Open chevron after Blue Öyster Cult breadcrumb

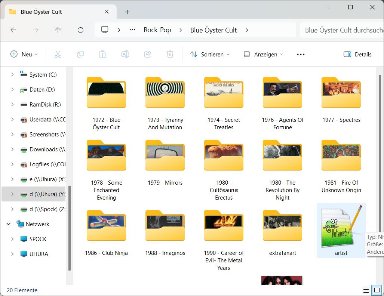coord(247,30)
